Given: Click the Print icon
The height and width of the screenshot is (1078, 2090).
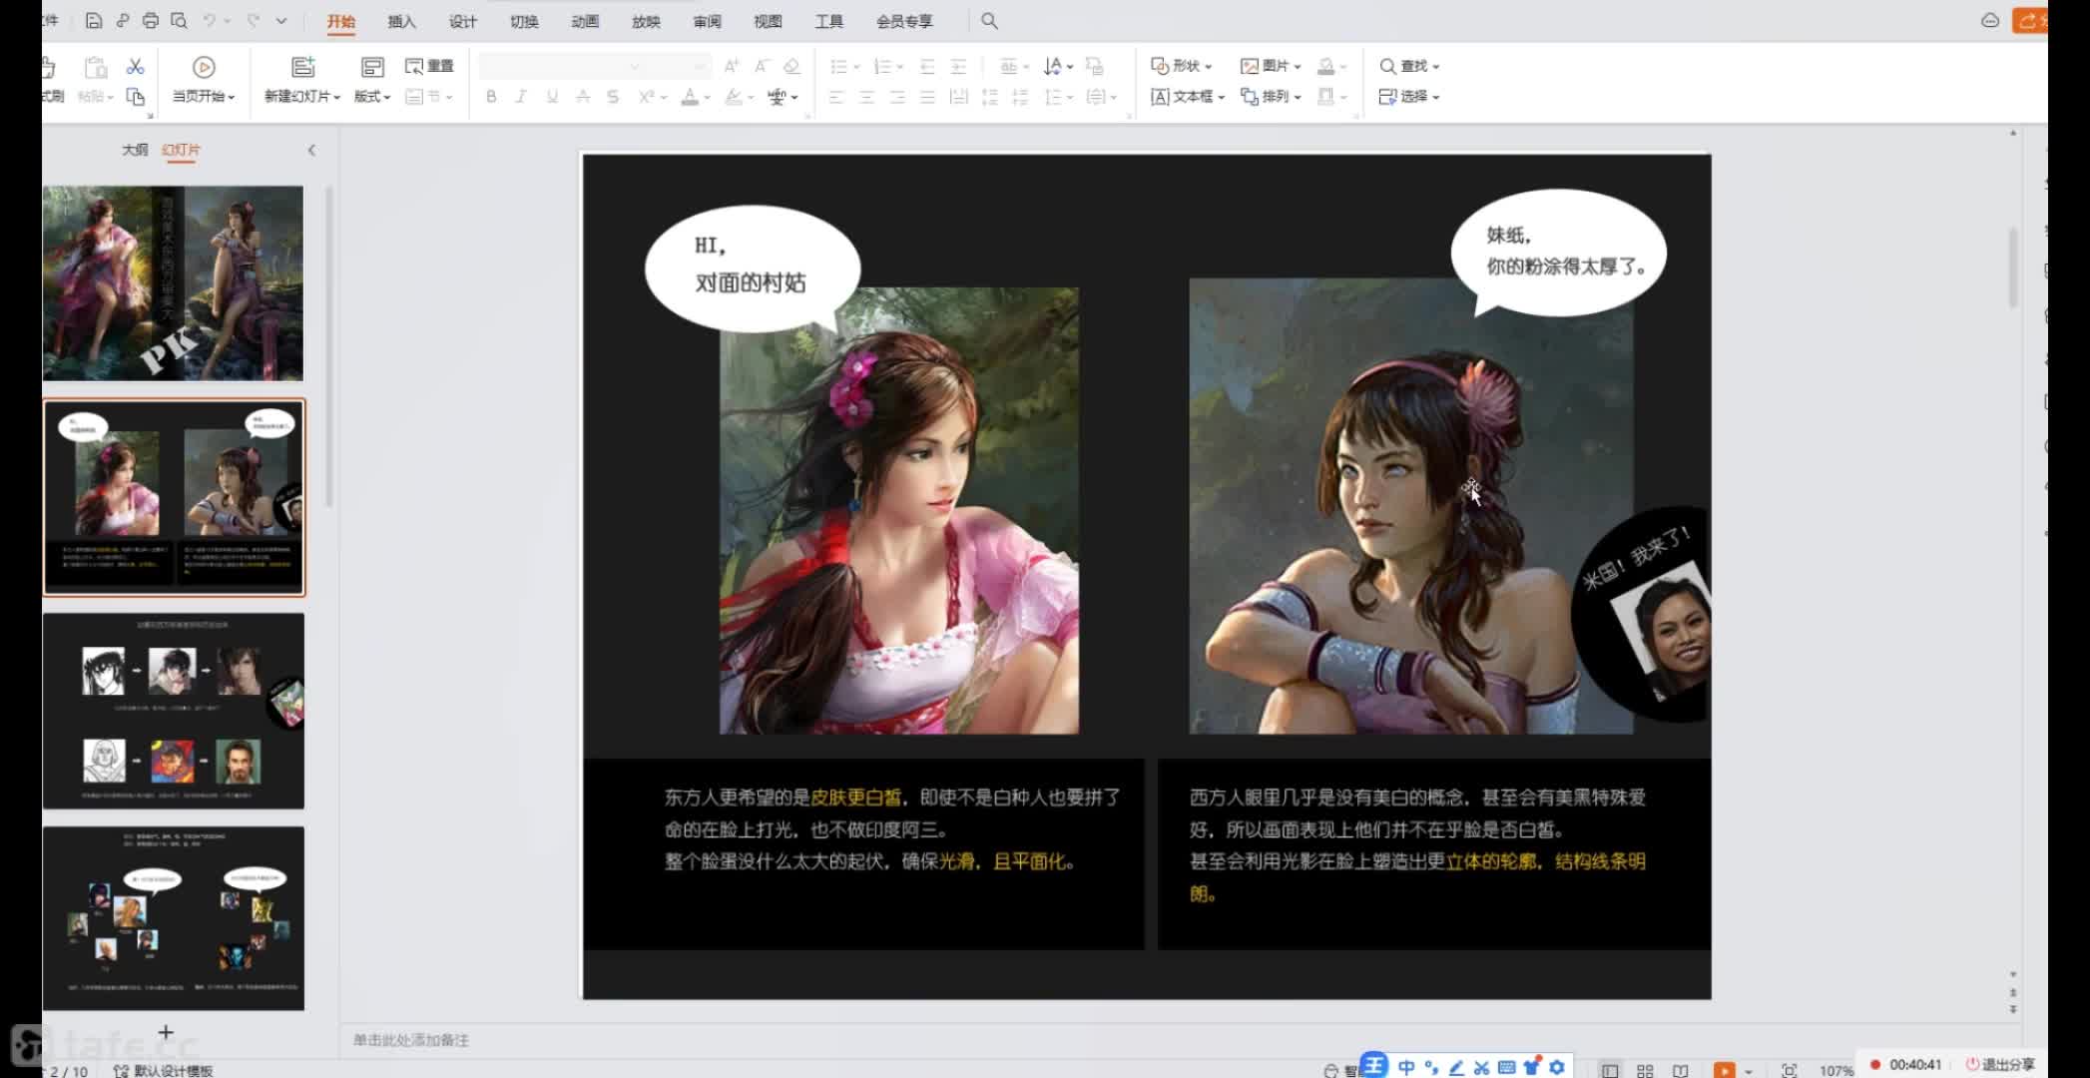Looking at the screenshot, I should pos(150,20).
